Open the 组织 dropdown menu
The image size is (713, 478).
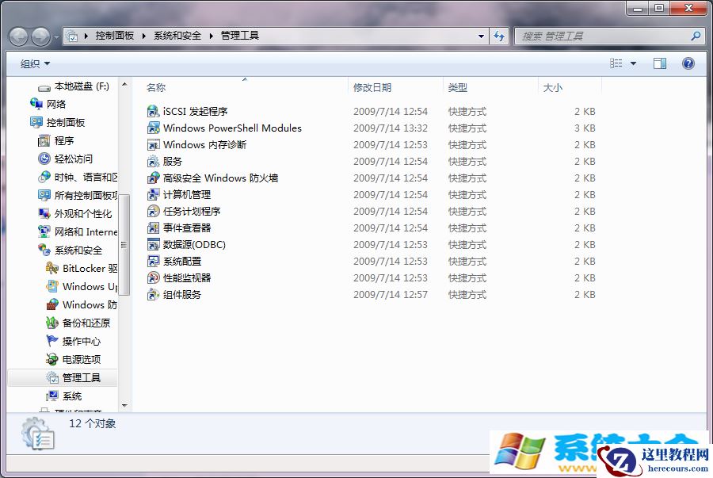pyautogui.click(x=33, y=63)
